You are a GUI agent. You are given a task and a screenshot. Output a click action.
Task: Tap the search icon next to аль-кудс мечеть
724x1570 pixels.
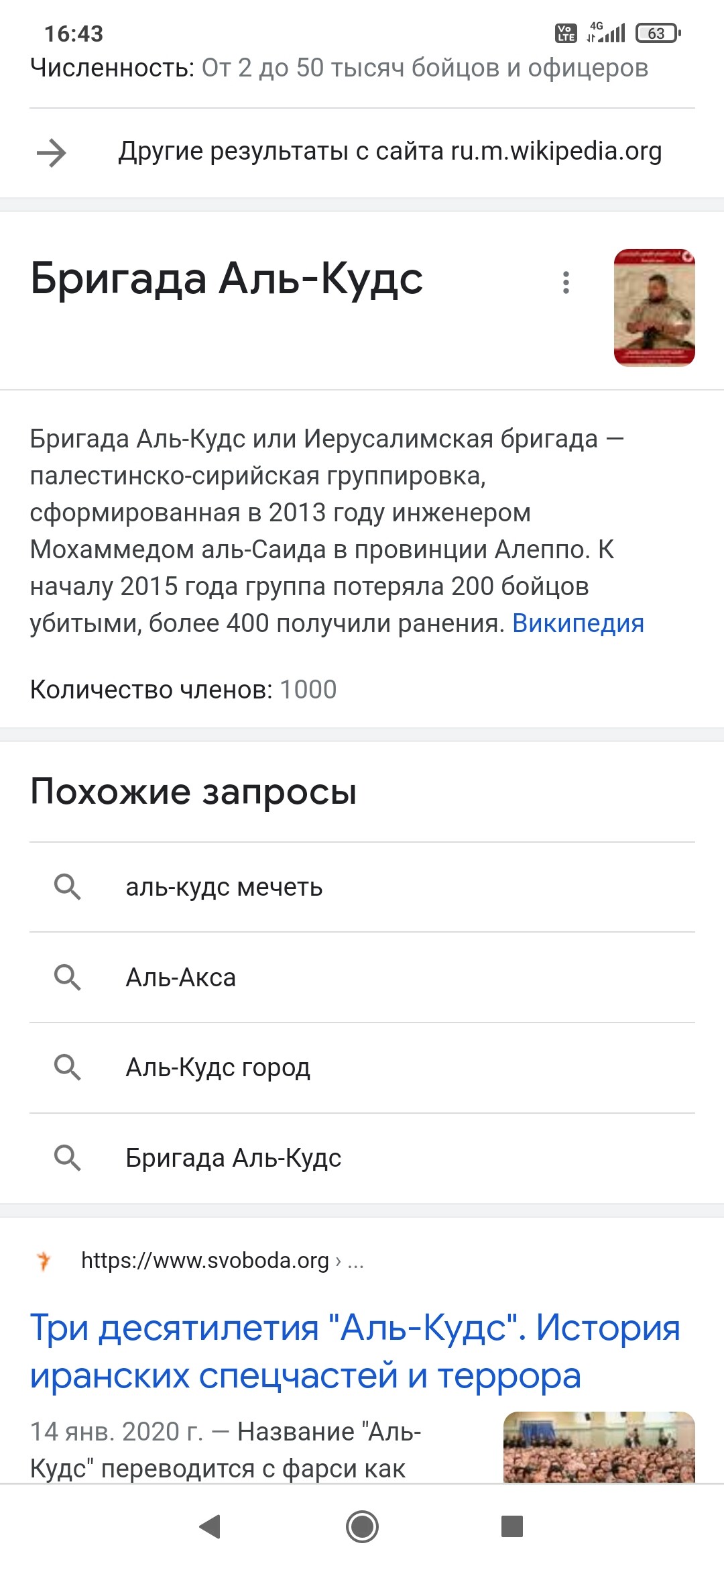[x=67, y=887]
